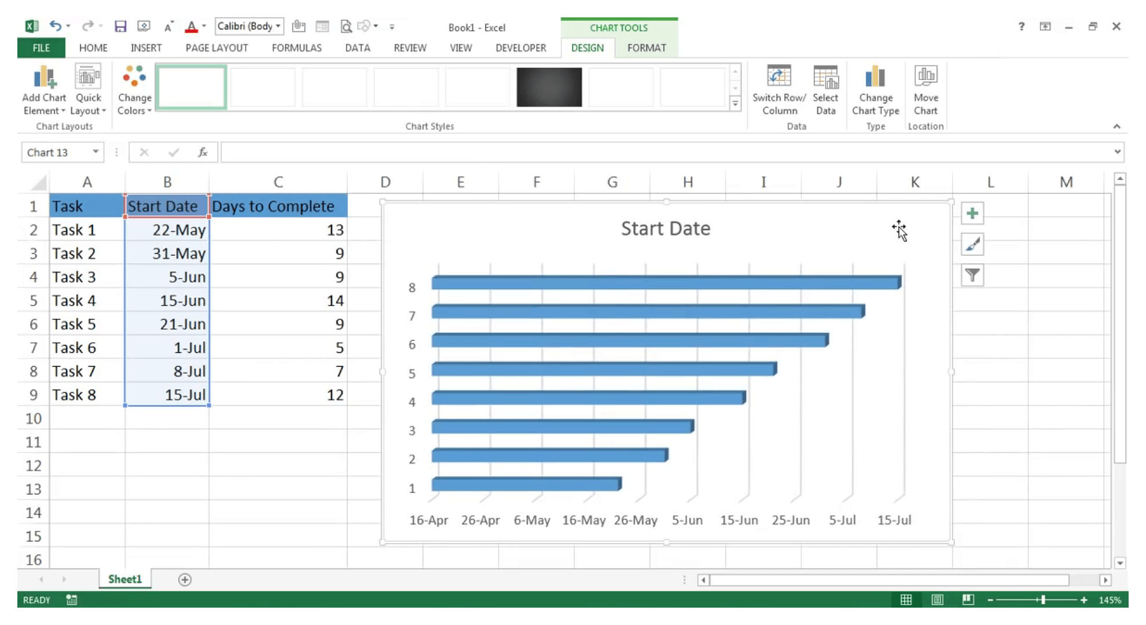1146x625 pixels.
Task: Select the DEVELOPER ribbon tab
Action: (x=520, y=47)
